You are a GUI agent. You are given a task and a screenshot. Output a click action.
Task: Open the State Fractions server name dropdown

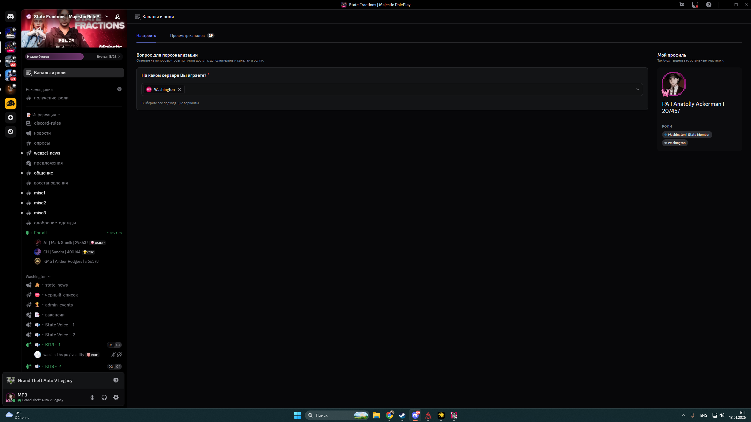click(107, 17)
